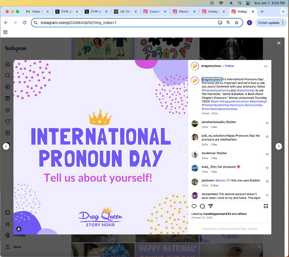Open @dqshraleigh mention link
This screenshot has width=289, height=257.
tap(246, 90)
